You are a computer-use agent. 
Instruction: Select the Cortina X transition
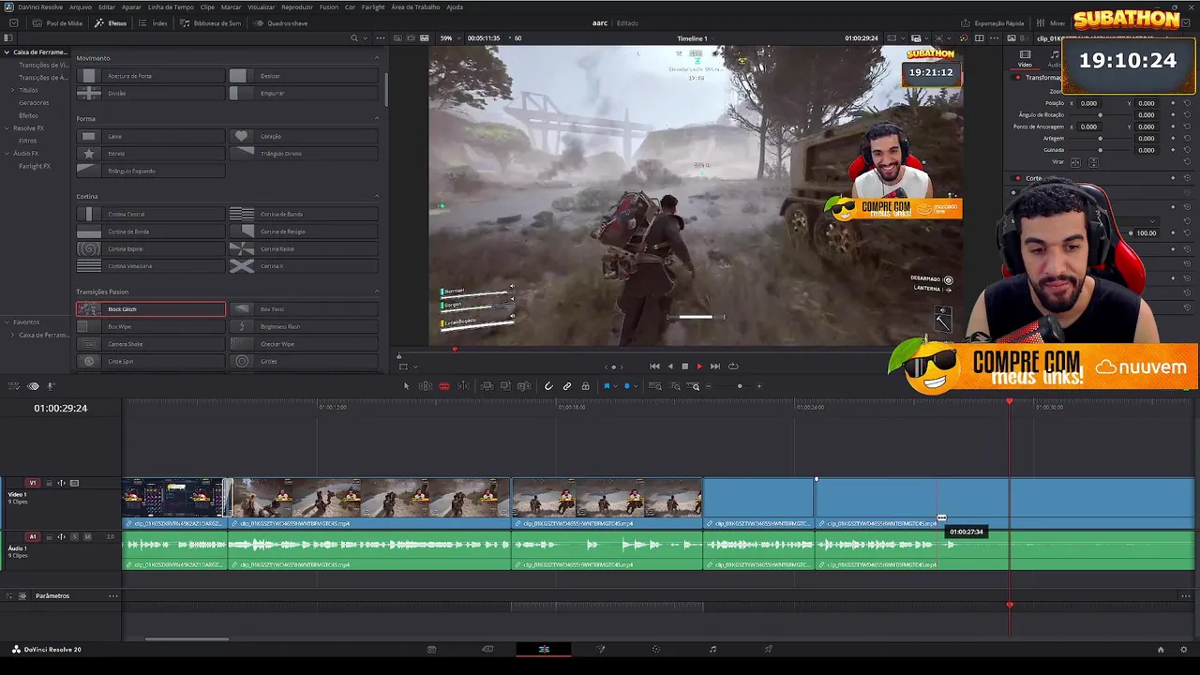point(304,266)
